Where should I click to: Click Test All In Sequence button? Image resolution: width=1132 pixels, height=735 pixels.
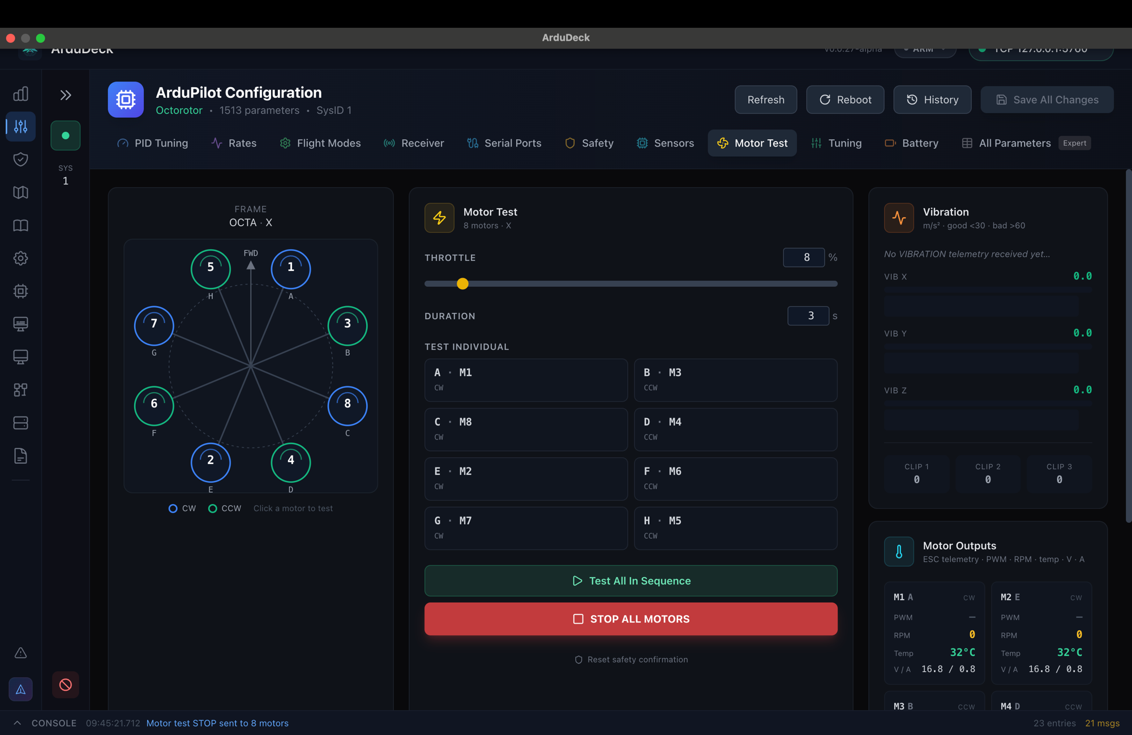(631, 581)
